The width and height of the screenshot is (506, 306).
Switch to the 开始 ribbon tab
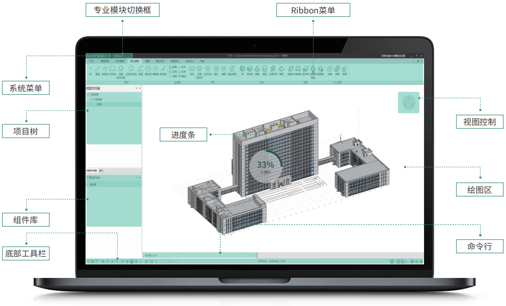click(x=91, y=61)
